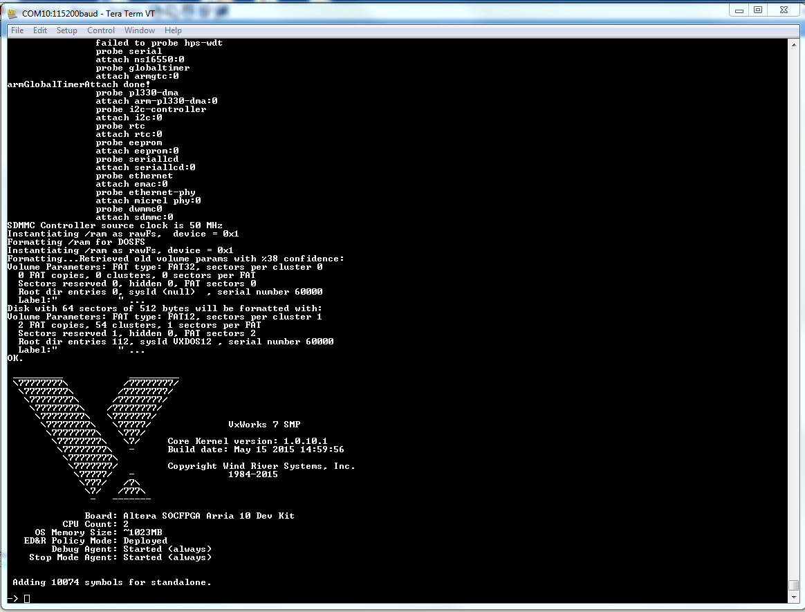Viewport: 805px width, 612px height.
Task: Click 'attach ns16550:0' line
Action: pos(140,59)
